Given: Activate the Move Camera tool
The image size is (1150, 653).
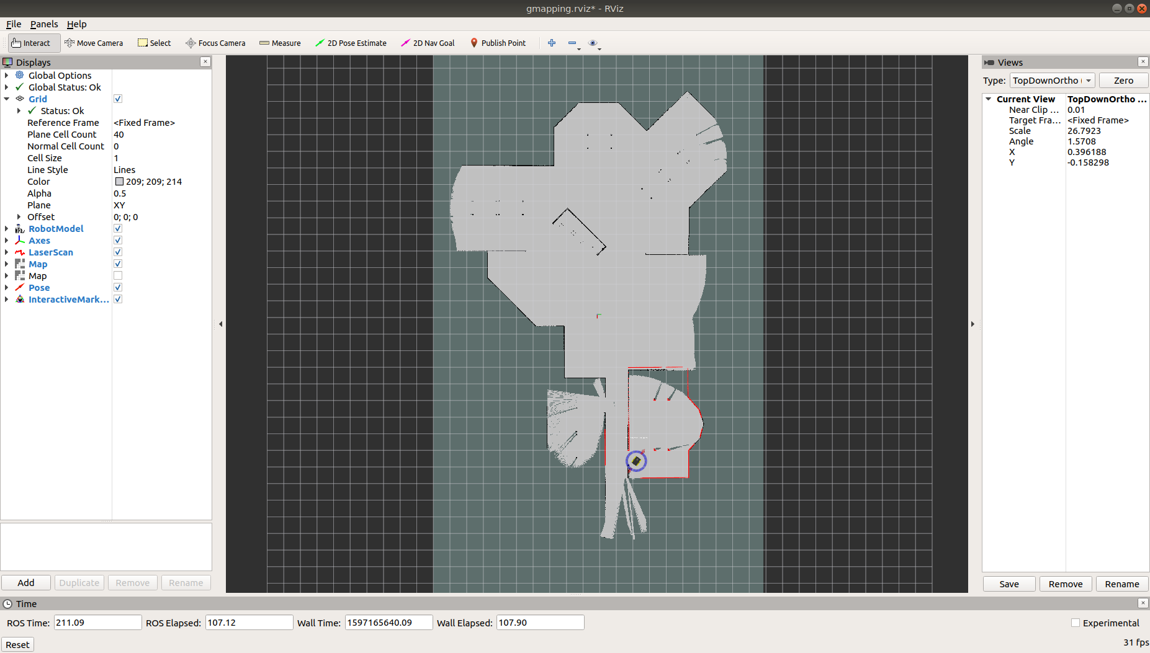Looking at the screenshot, I should [94, 43].
